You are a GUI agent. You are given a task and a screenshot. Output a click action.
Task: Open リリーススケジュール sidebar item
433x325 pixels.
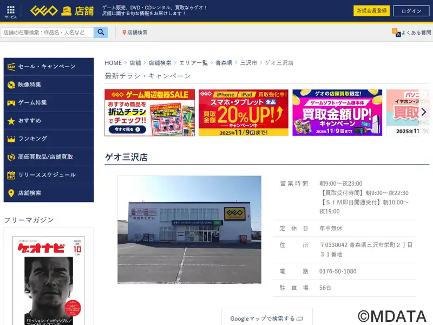(x=49, y=175)
